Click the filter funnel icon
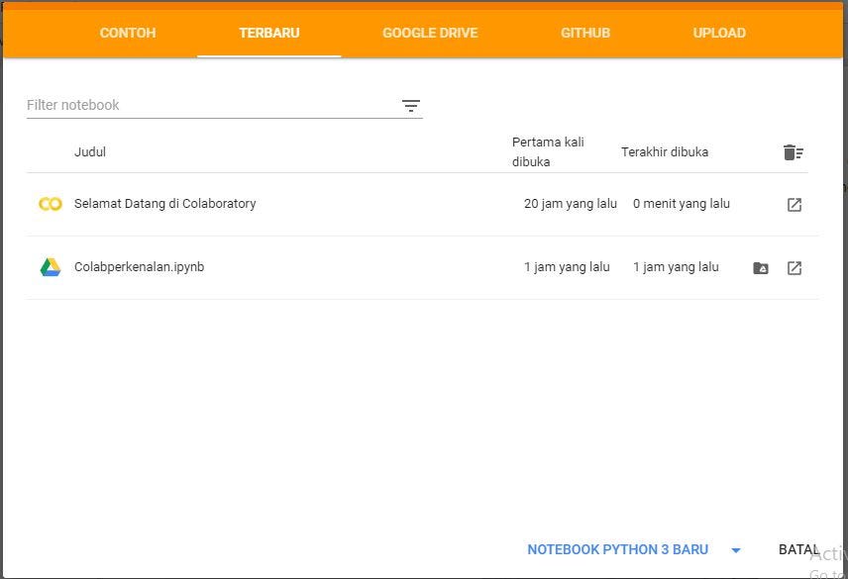Image resolution: width=848 pixels, height=579 pixels. tap(411, 105)
